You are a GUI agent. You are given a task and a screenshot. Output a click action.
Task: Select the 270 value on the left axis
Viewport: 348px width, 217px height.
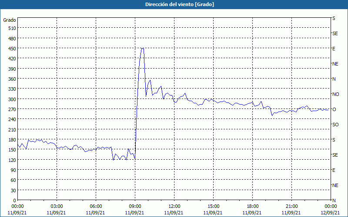tap(12, 109)
